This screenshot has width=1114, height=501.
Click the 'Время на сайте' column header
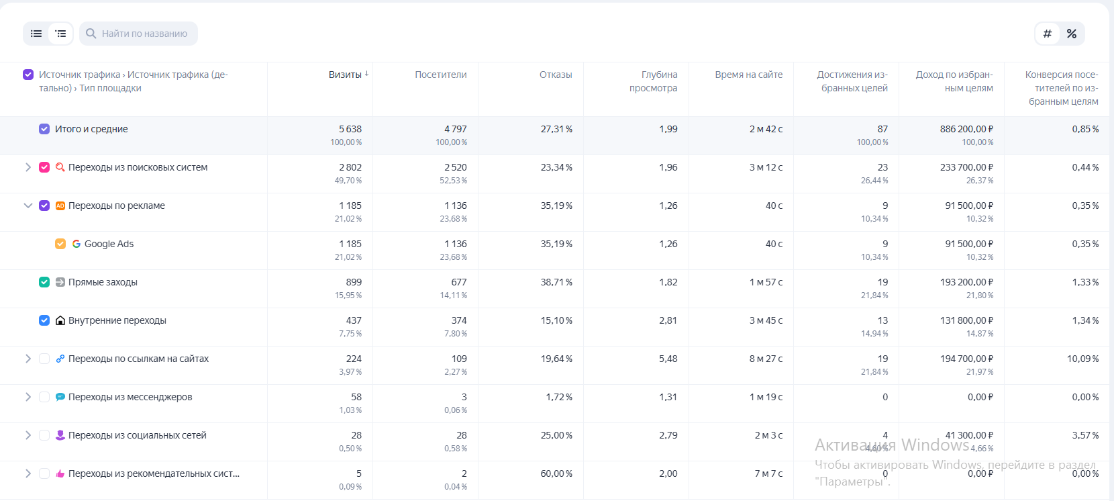[x=748, y=75]
